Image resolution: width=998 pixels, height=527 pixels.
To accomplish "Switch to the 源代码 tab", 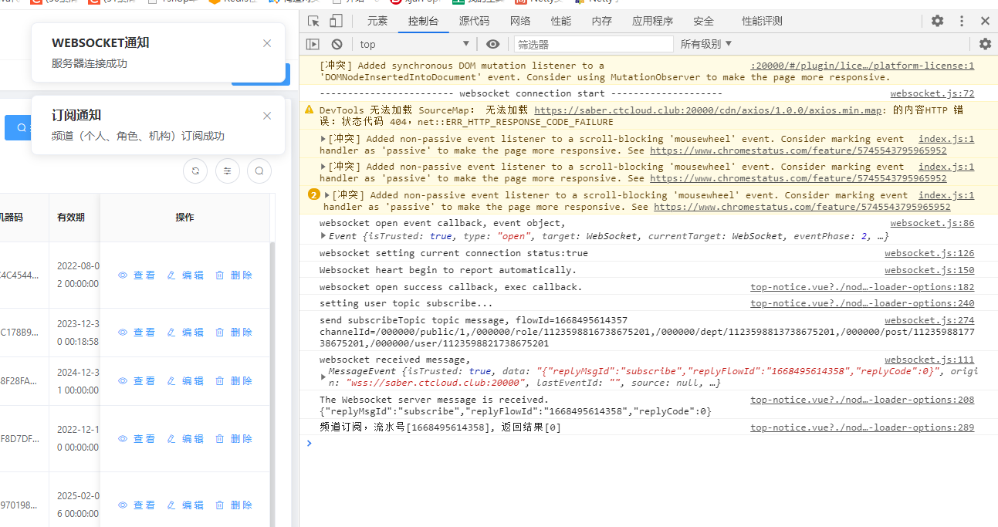I will [474, 22].
